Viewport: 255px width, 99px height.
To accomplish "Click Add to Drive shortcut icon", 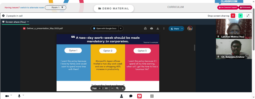I will (146, 29).
